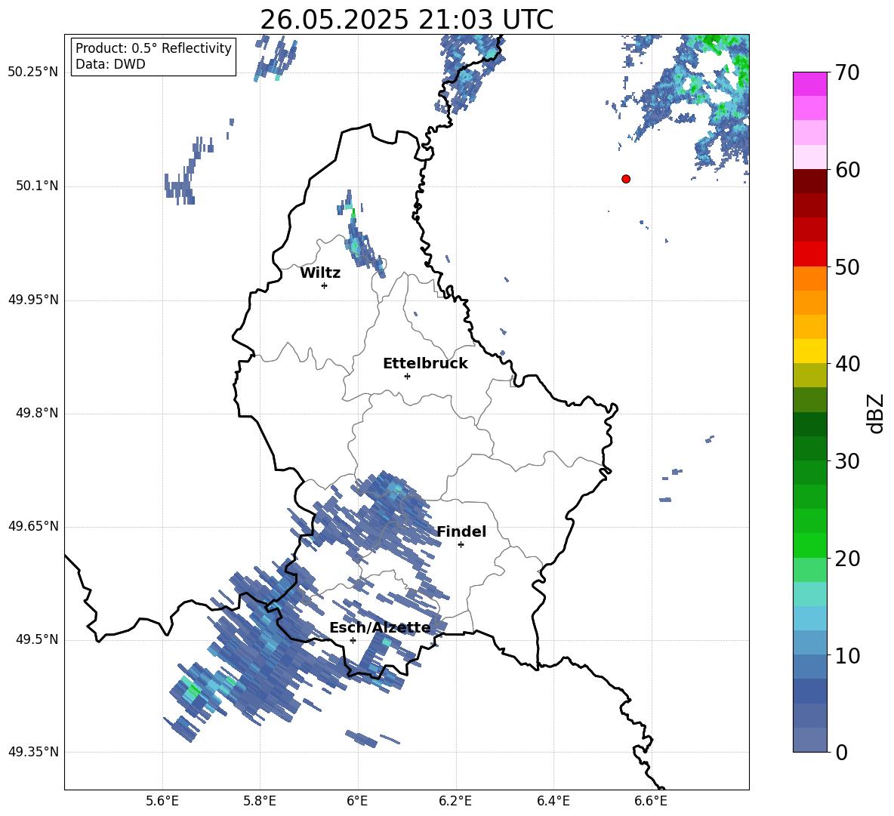This screenshot has height=816, width=894.
Task: Click the orange colorbar swatch just below 50
Action: click(809, 278)
